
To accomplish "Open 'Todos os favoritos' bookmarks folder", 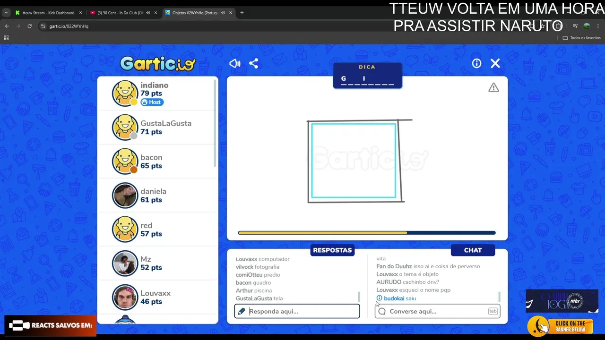I will click(581, 38).
